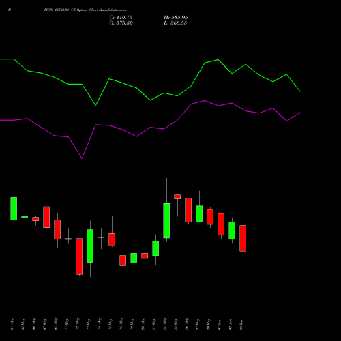Select the green candlestick for 21 May
Screen dimensions: 341x341
point(155,248)
